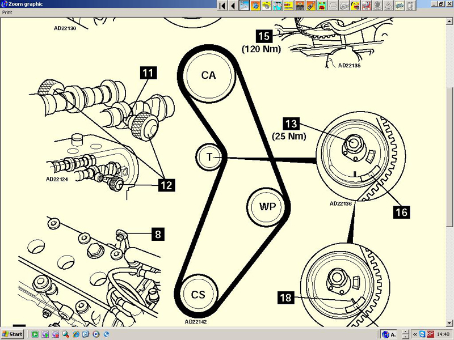454x340 pixels.
Task: Switch to the 'A.' taskbar application button
Action: pos(389,334)
